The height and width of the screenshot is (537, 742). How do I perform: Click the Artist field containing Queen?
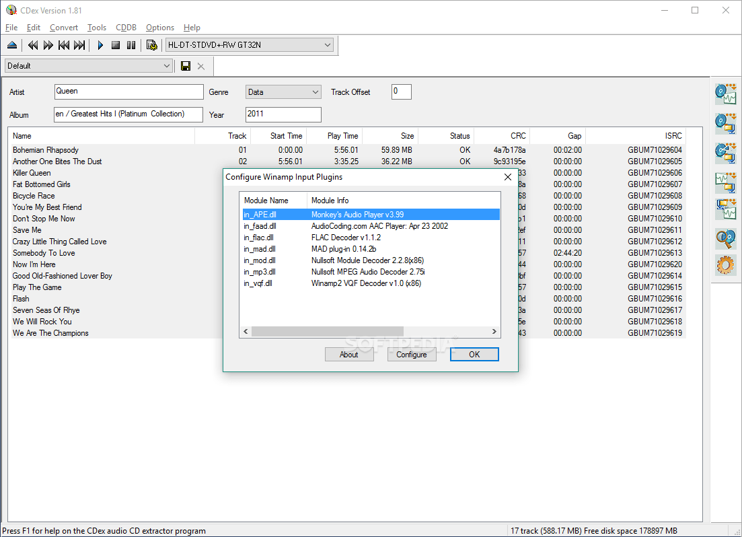click(128, 92)
